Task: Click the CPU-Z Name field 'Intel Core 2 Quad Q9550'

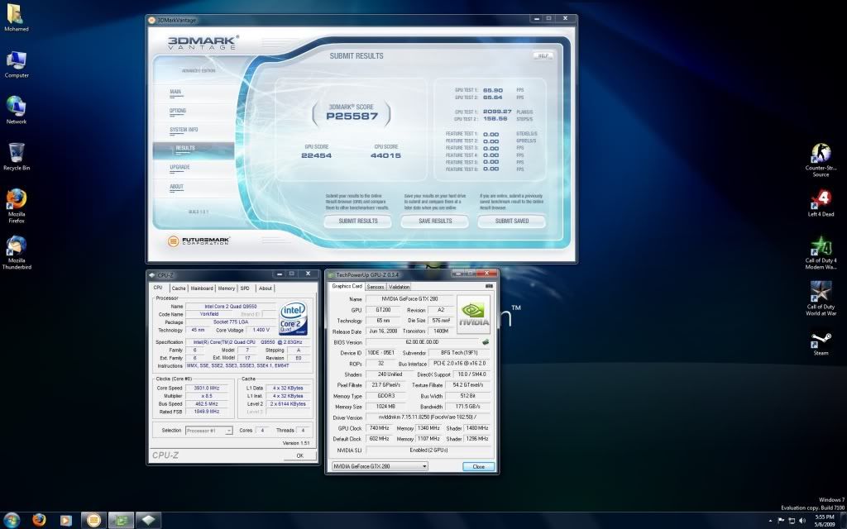Action: [231, 306]
